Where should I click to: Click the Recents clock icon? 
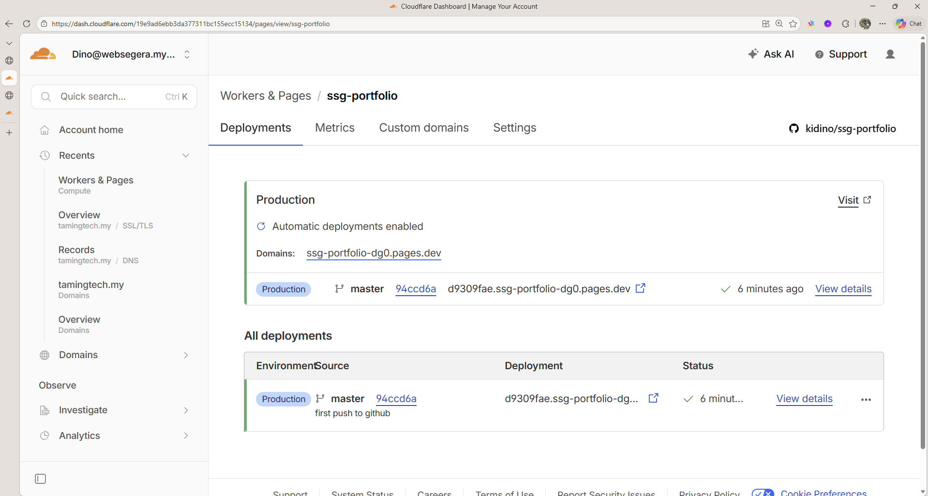(45, 155)
